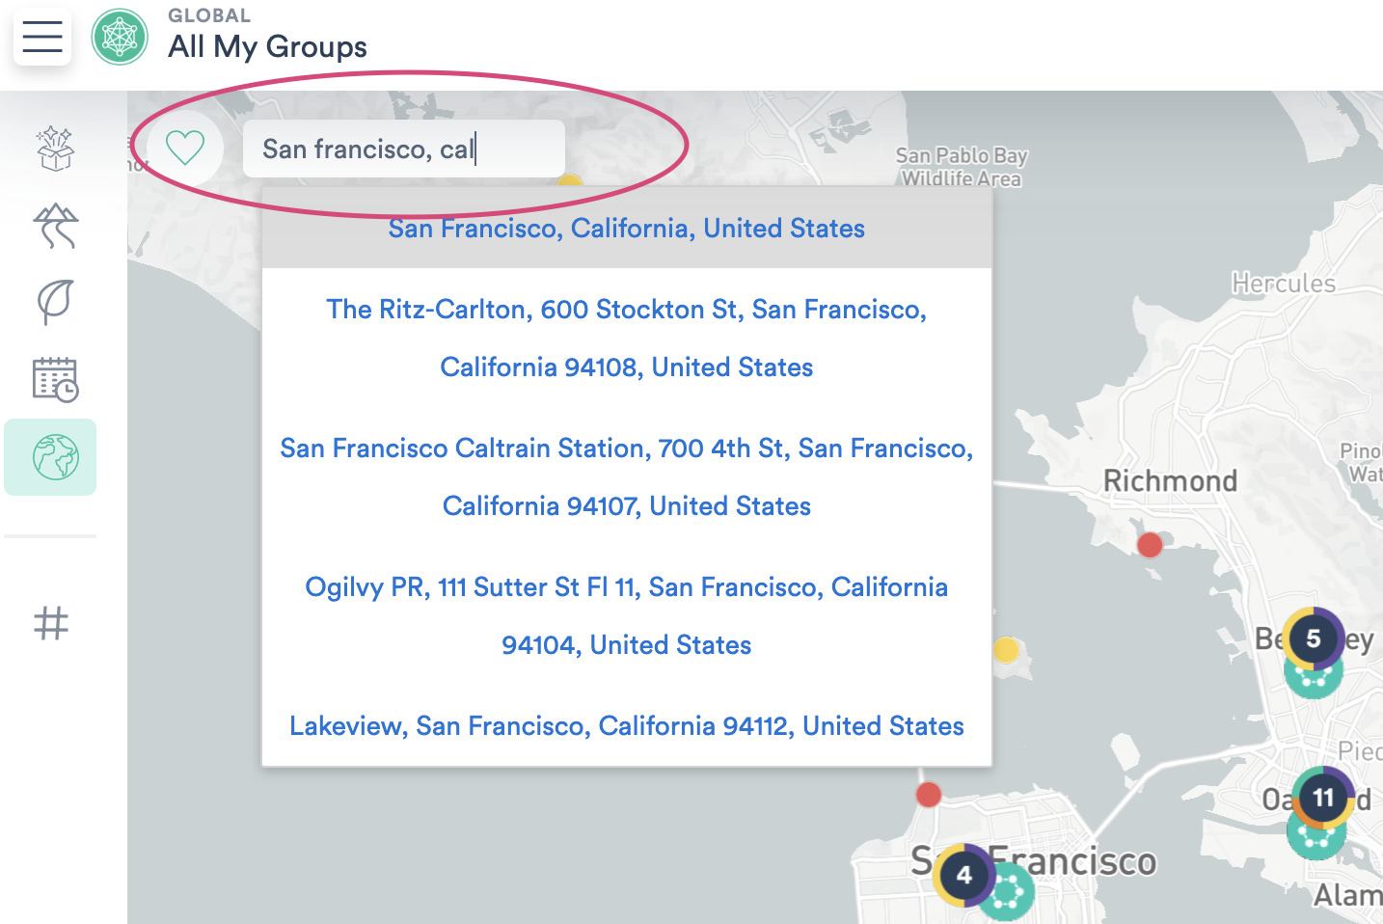Open the sparkle box sidebar icon
The height and width of the screenshot is (924, 1383).
coord(55,149)
